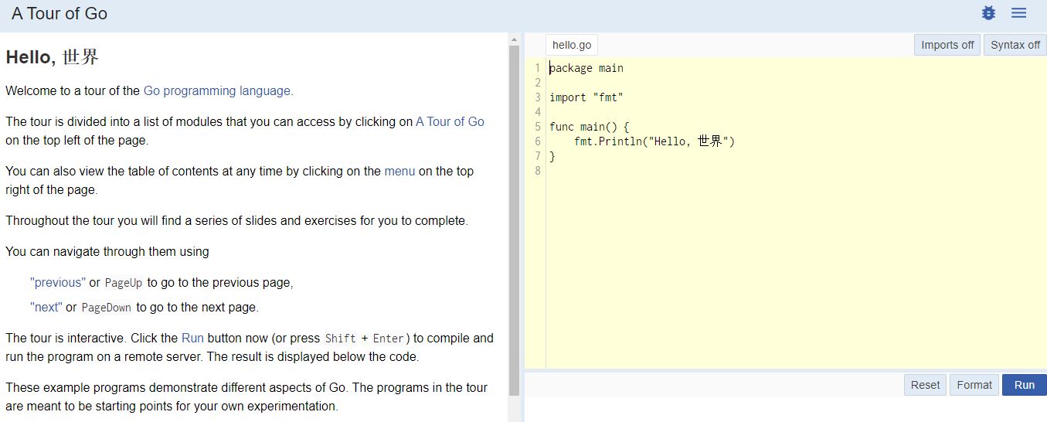Screen dimensions: 1047x422
Task: Click line number 1 in the gutter
Action: [x=538, y=68]
